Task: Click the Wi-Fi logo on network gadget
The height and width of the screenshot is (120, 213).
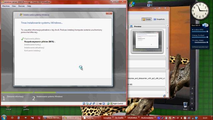Action: click(205, 25)
